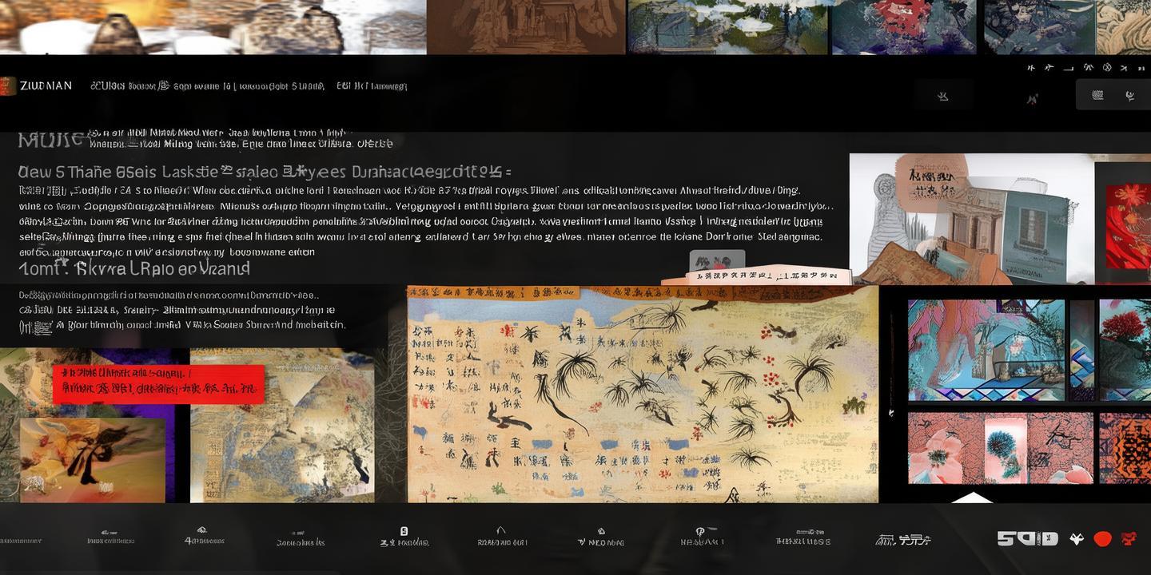Click the figure icon right of grid icon
The image size is (1151, 575).
pos(1129,96)
